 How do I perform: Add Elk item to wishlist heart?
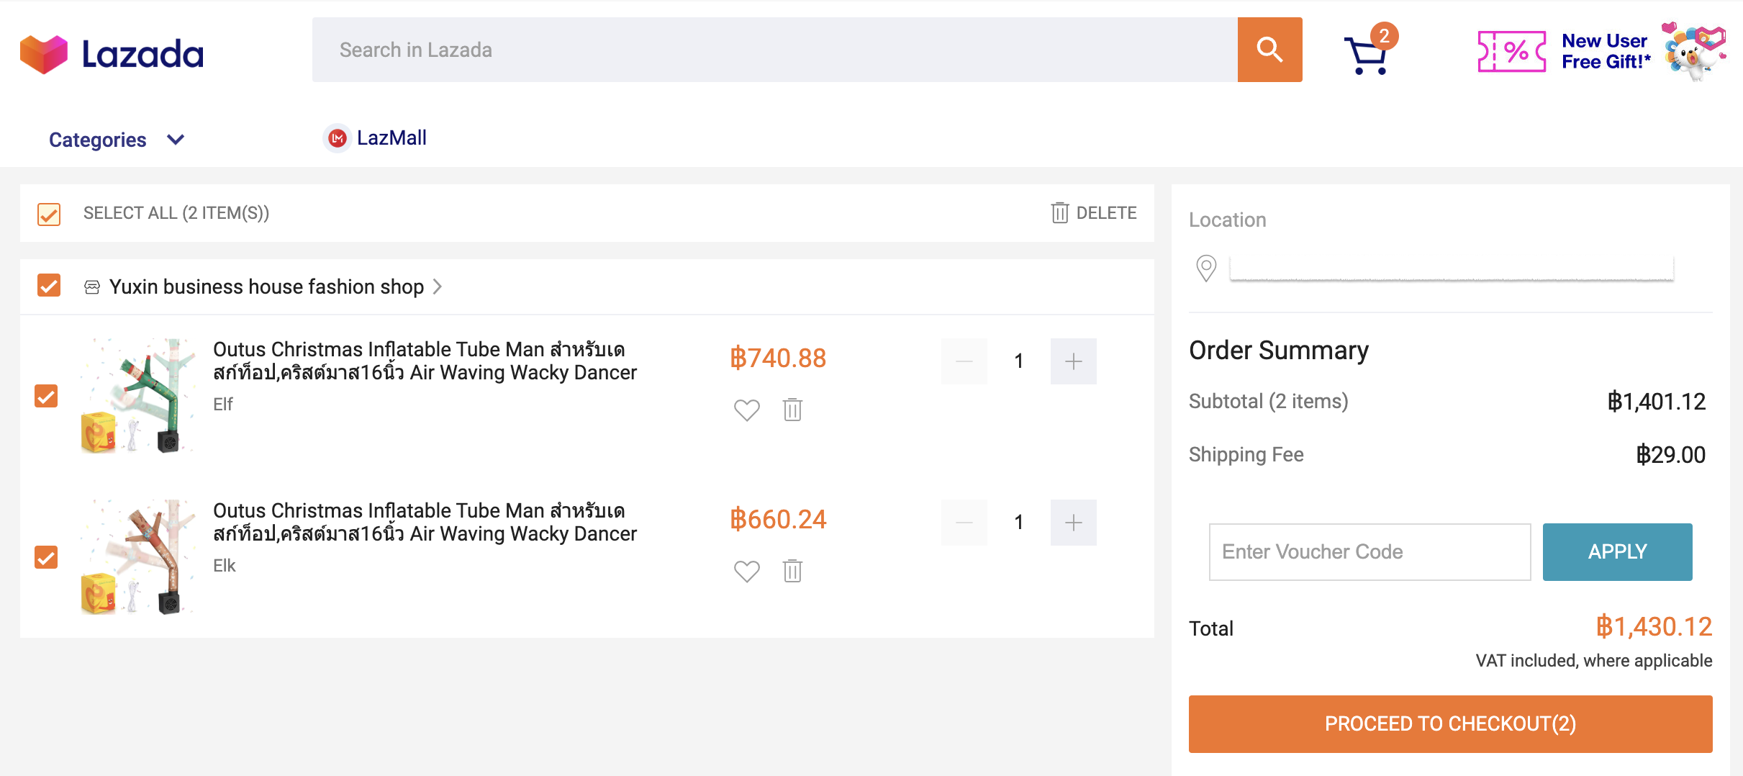tap(746, 571)
